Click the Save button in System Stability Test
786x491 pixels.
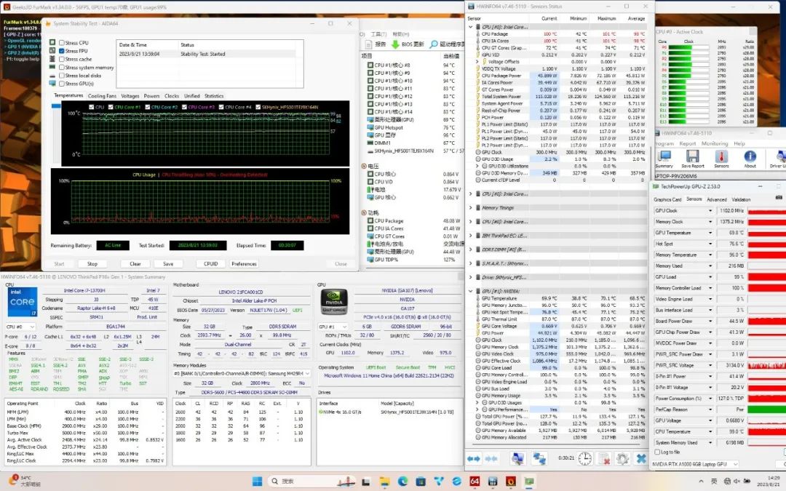pyautogui.click(x=168, y=263)
